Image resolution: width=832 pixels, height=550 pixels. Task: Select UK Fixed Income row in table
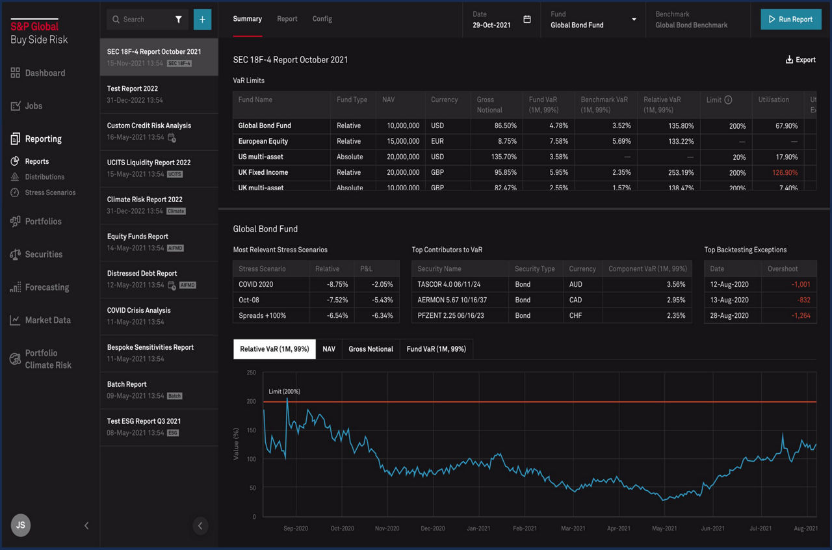click(x=525, y=172)
